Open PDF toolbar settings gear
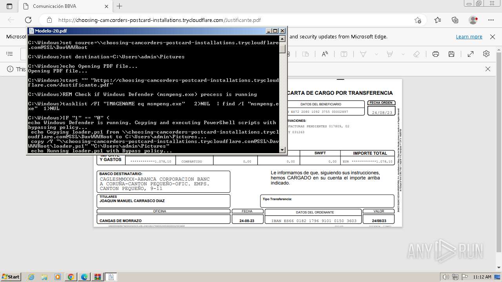Viewport: 502px width, 282px height. click(x=486, y=54)
